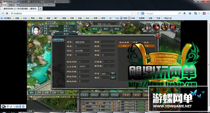Image resolution: width=210 pixels, height=113 pixels.
Task: Click the plus icon beside 10%
Action: 113,103
